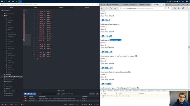Toggle regex option beside the Diagnostics filter box

tap(58, 94)
